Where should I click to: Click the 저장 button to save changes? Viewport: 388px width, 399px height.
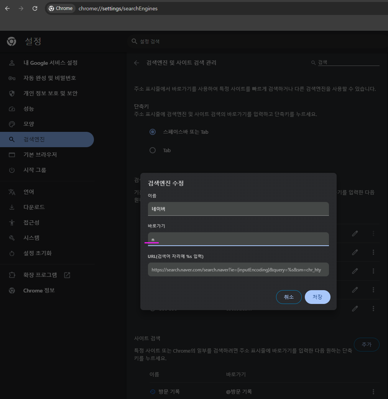(317, 297)
